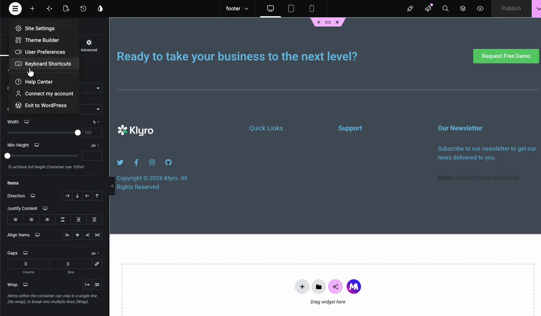
Task: Toggle the dark mode droplet icon
Action: pyautogui.click(x=100, y=8)
